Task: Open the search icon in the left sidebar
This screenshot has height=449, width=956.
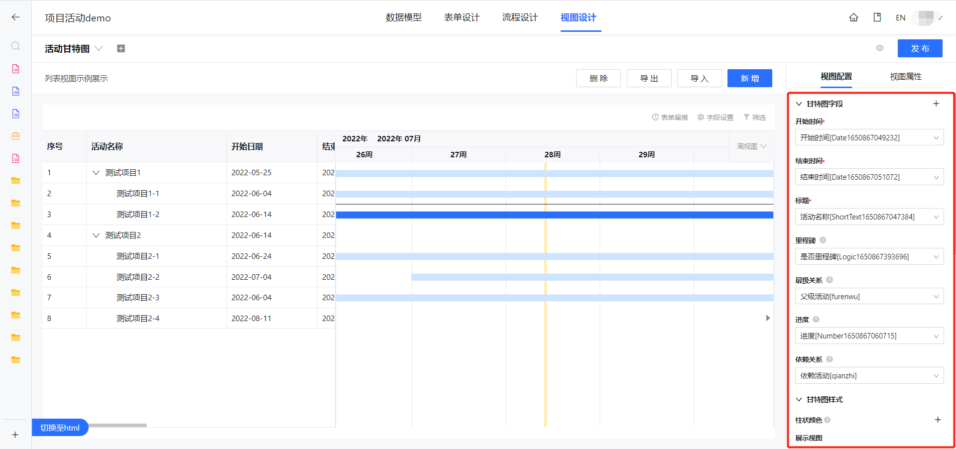Action: pos(15,46)
